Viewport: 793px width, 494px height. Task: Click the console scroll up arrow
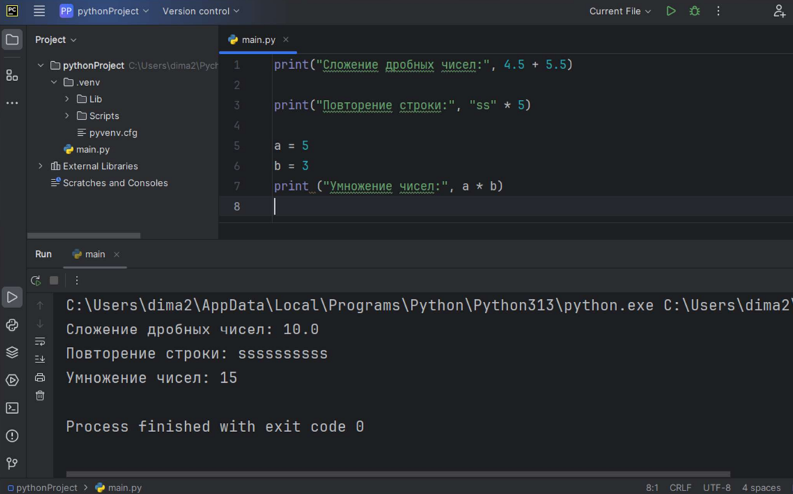[40, 305]
